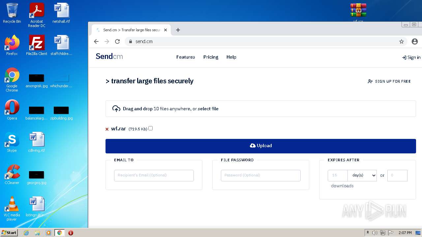Viewport: 422px width, 237px height.
Task: Focus the file Password field
Action: click(261, 175)
